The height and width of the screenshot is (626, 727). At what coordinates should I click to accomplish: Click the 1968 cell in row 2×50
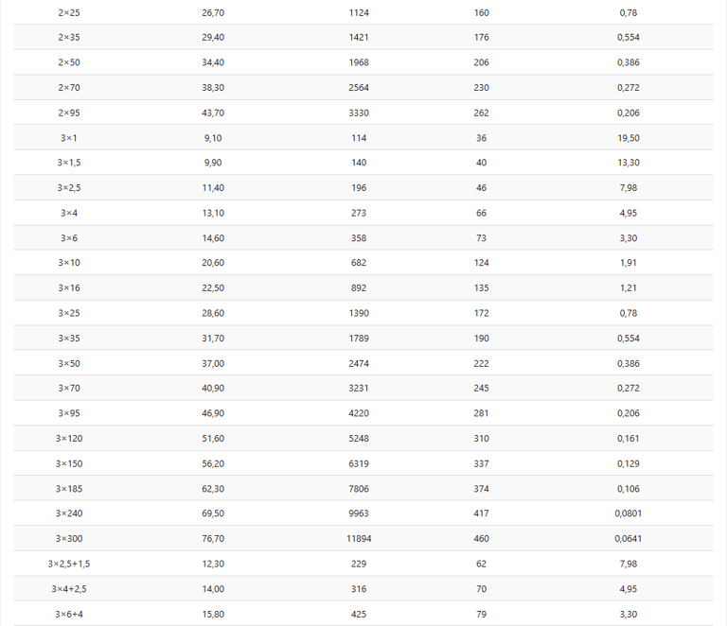click(x=359, y=62)
